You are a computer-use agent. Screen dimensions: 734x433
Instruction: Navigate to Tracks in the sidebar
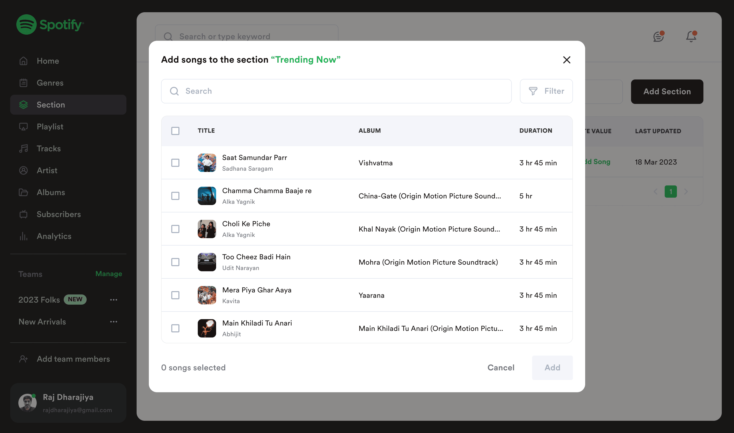[68, 148]
